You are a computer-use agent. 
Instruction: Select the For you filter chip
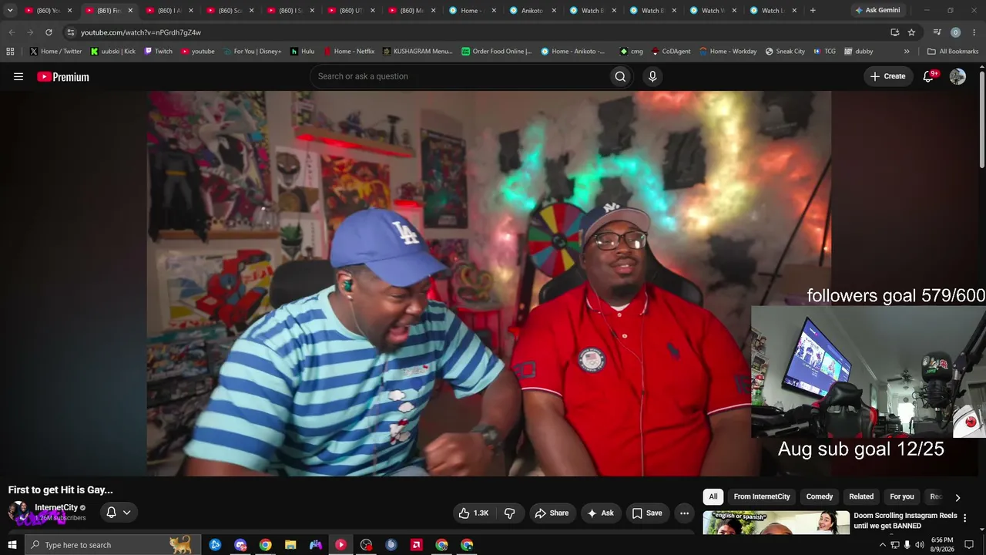coord(902,496)
